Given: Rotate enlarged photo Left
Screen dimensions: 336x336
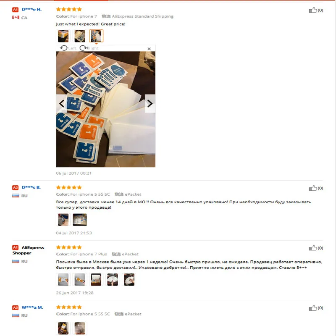Looking at the screenshot, I should tap(68, 48).
